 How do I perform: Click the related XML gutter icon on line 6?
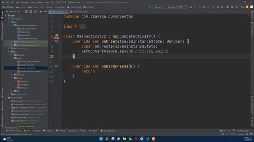point(56,36)
